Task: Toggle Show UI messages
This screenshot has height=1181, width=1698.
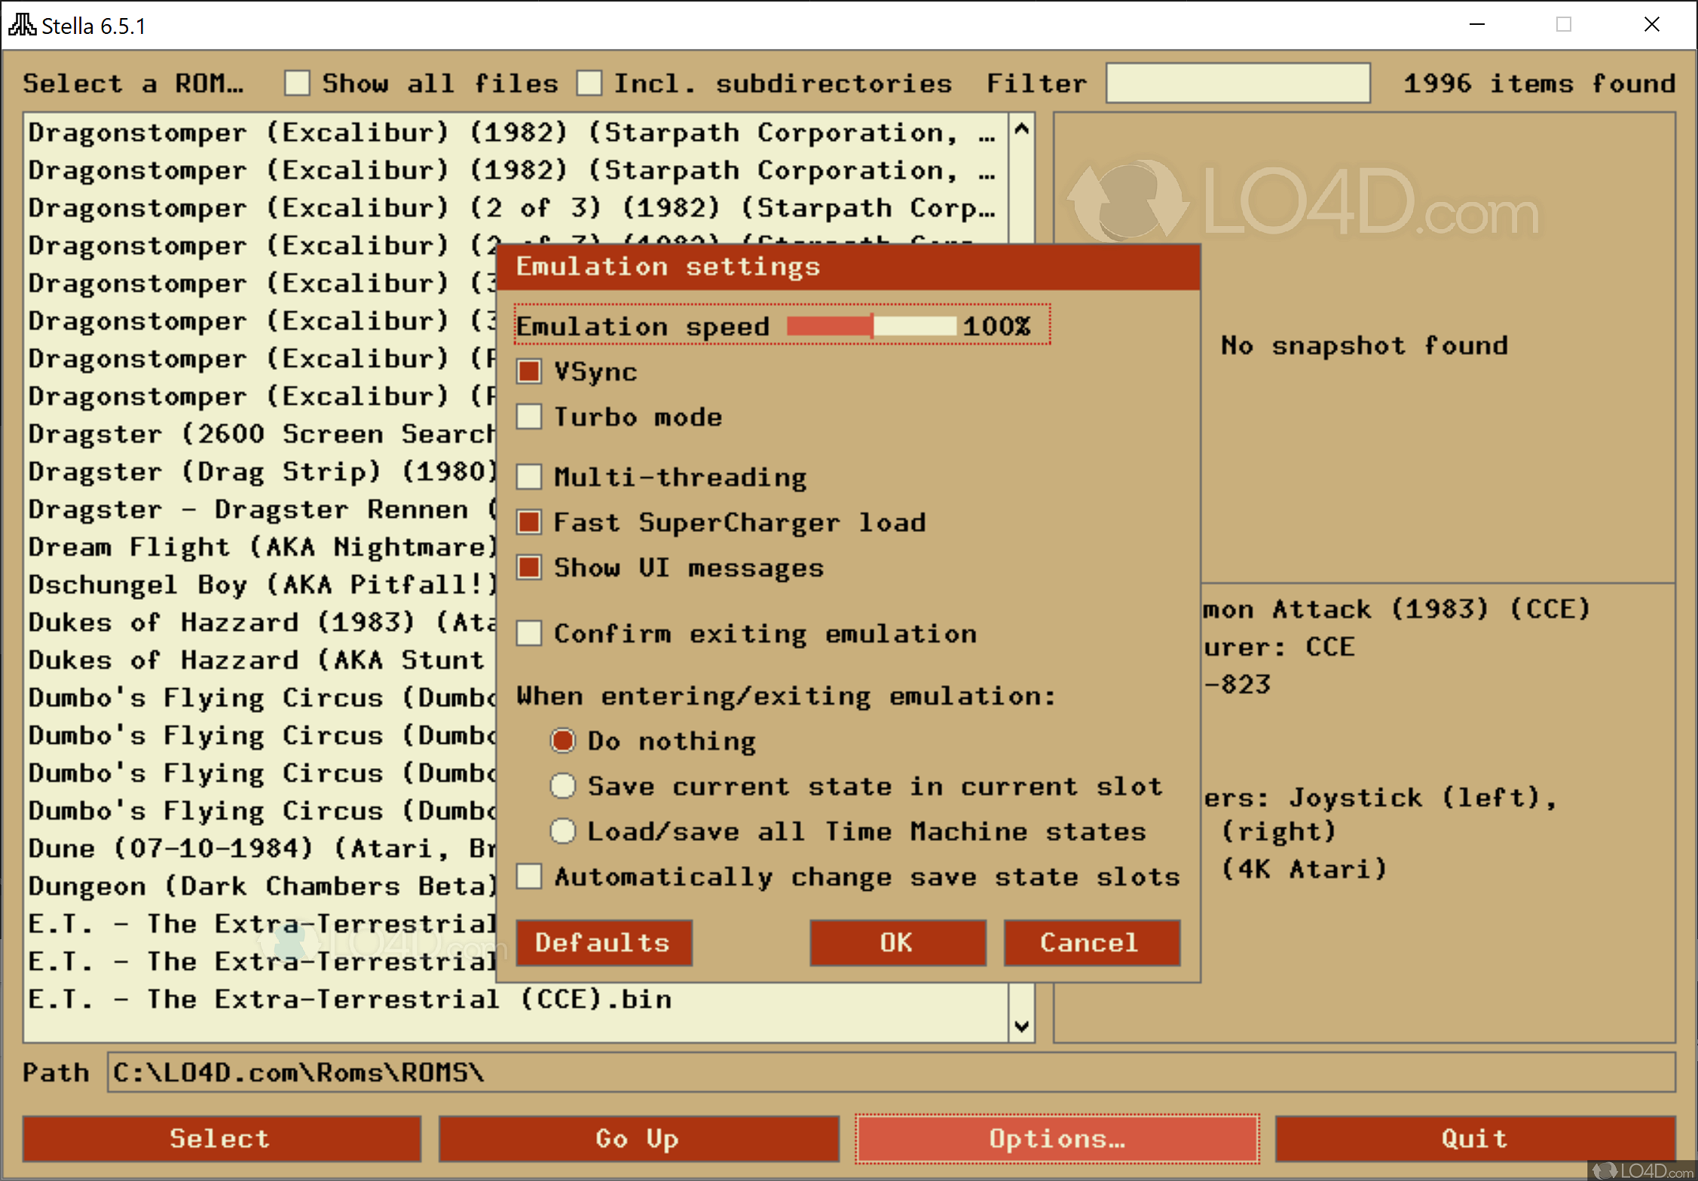Action: click(529, 568)
